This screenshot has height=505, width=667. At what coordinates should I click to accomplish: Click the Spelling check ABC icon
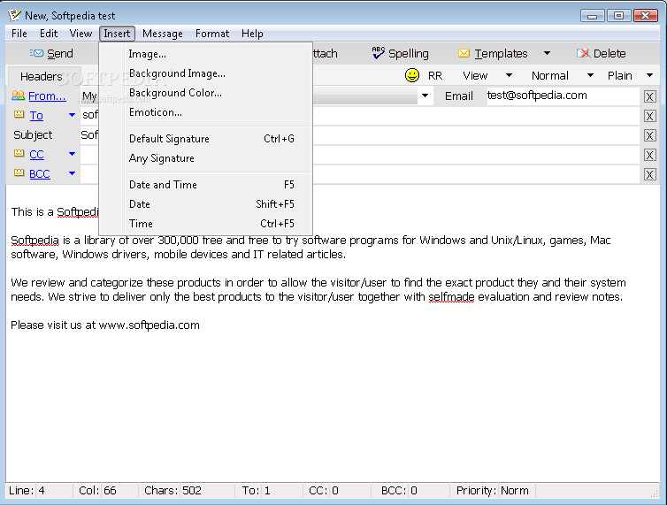(x=378, y=53)
